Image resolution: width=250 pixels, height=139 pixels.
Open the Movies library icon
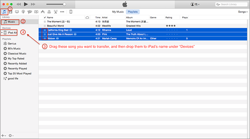(x=11, y=12)
